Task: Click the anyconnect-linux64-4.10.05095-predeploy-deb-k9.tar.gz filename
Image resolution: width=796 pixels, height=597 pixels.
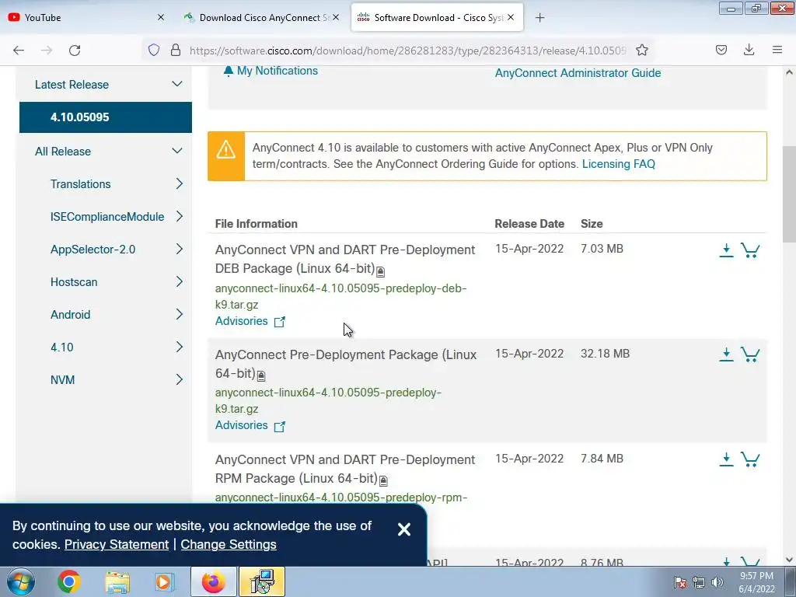Action: (340, 296)
